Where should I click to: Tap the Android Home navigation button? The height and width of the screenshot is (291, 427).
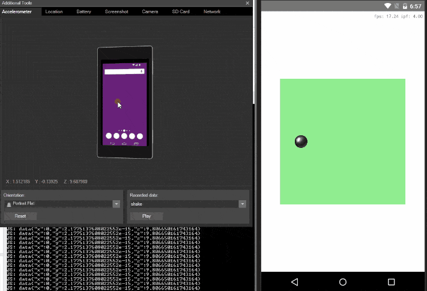pyautogui.click(x=342, y=282)
